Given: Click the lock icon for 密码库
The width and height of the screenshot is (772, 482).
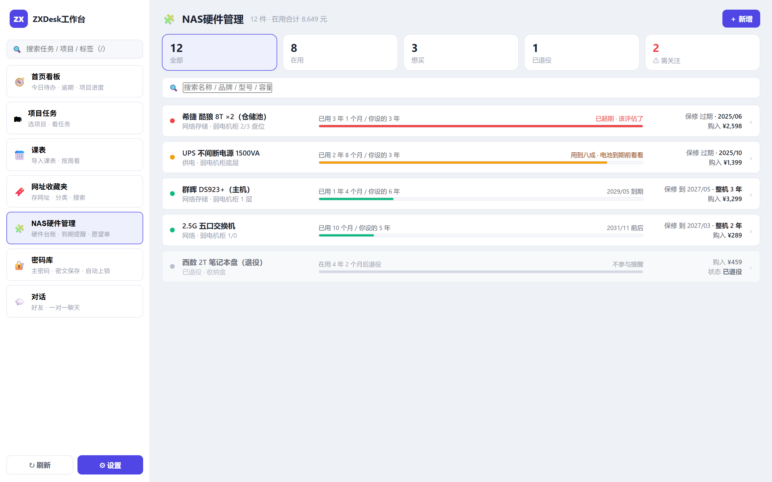Looking at the screenshot, I should tap(20, 265).
